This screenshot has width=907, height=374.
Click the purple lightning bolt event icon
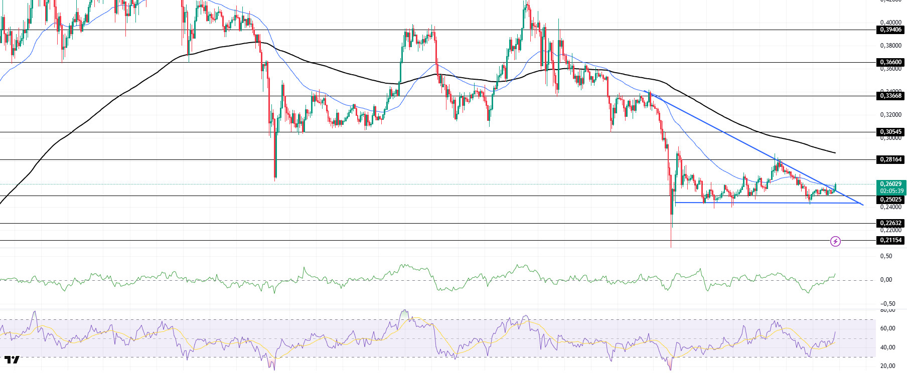click(835, 242)
